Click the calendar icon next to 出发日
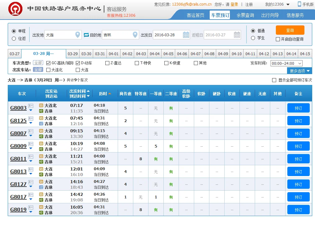The height and width of the screenshot is (230, 315). tap(186, 35)
